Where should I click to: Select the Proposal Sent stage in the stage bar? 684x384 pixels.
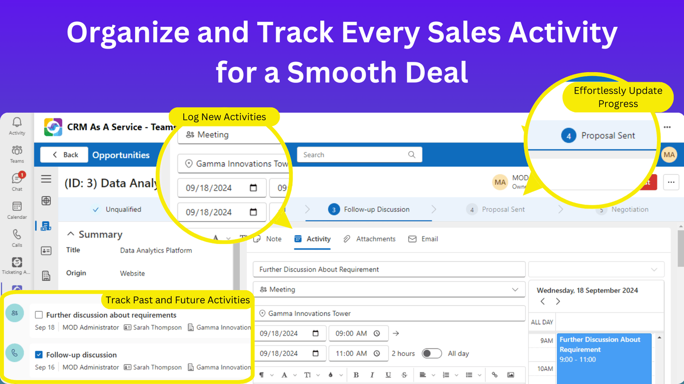point(496,209)
